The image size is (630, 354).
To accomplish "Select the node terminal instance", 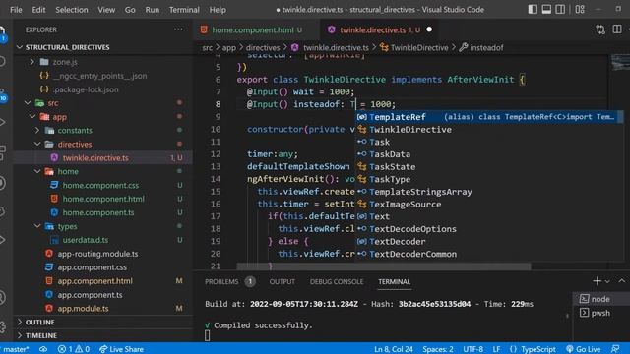I will pyautogui.click(x=600, y=299).
